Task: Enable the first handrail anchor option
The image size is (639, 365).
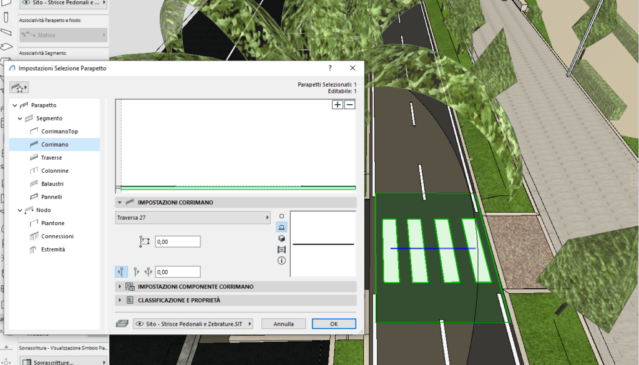Action: (122, 272)
